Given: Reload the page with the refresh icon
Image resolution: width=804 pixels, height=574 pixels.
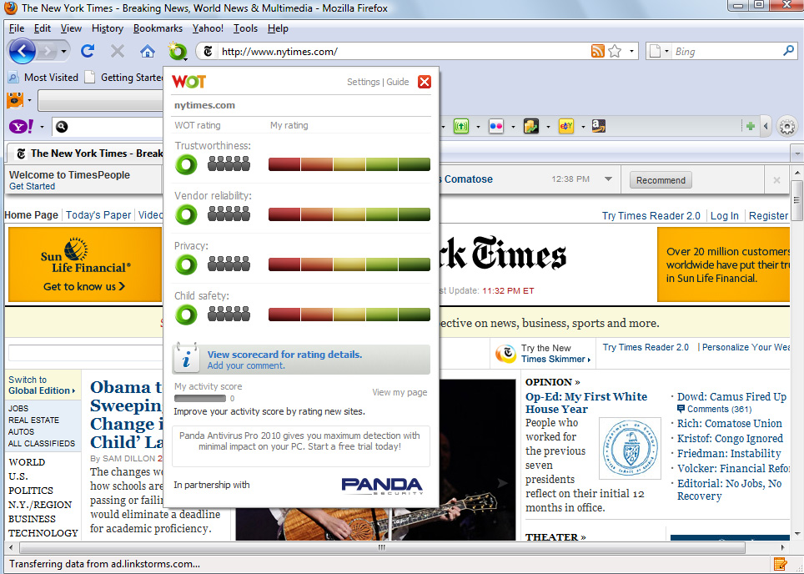Looking at the screenshot, I should (88, 51).
